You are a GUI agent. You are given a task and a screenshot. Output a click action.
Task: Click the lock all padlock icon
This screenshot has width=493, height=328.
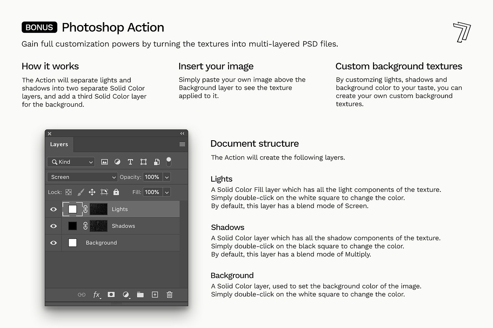pos(116,192)
